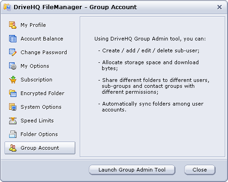The height and width of the screenshot is (182, 228).
Task: Click the Speed Limits scale icon
Action: click(13, 121)
